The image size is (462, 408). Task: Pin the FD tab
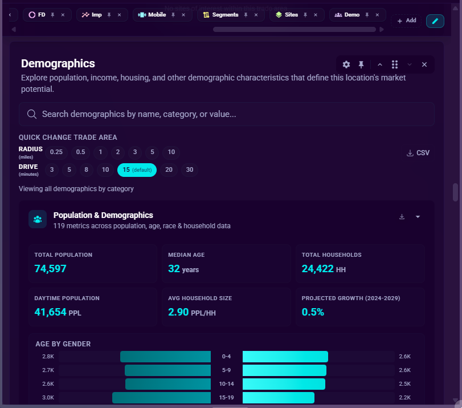[53, 15]
